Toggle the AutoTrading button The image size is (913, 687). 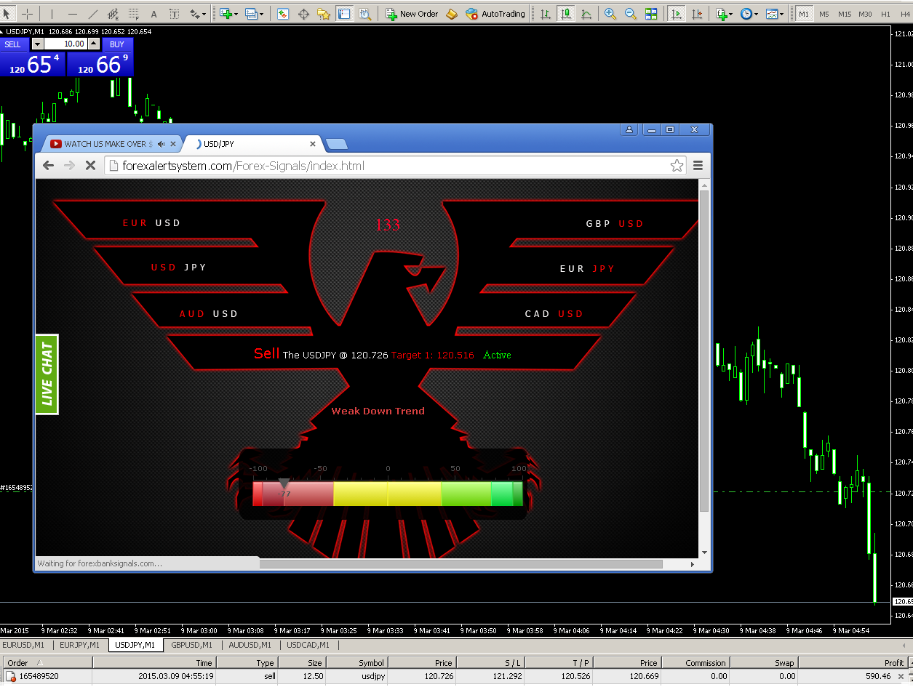coord(495,14)
